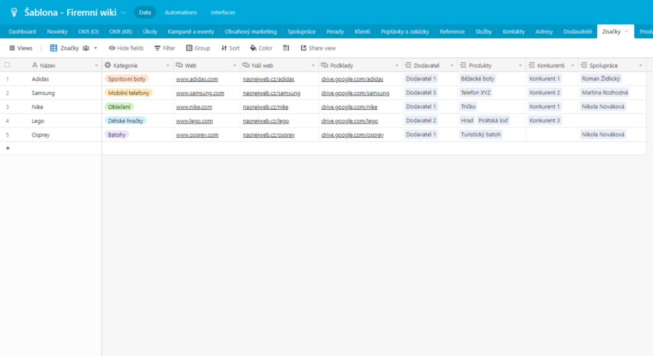The image size is (653, 356).
Task: Select the Batohy category tag
Action: [116, 135]
